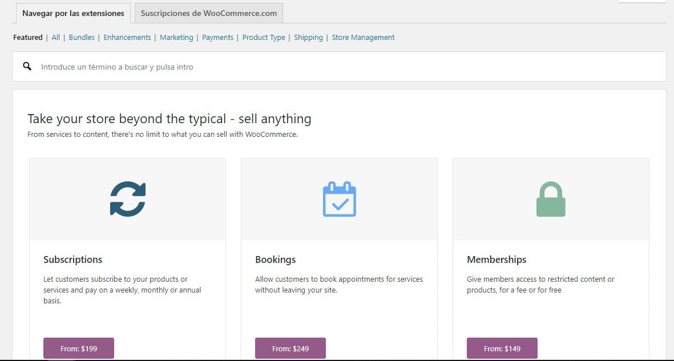Open the Enhancements extensions filter

(x=127, y=37)
